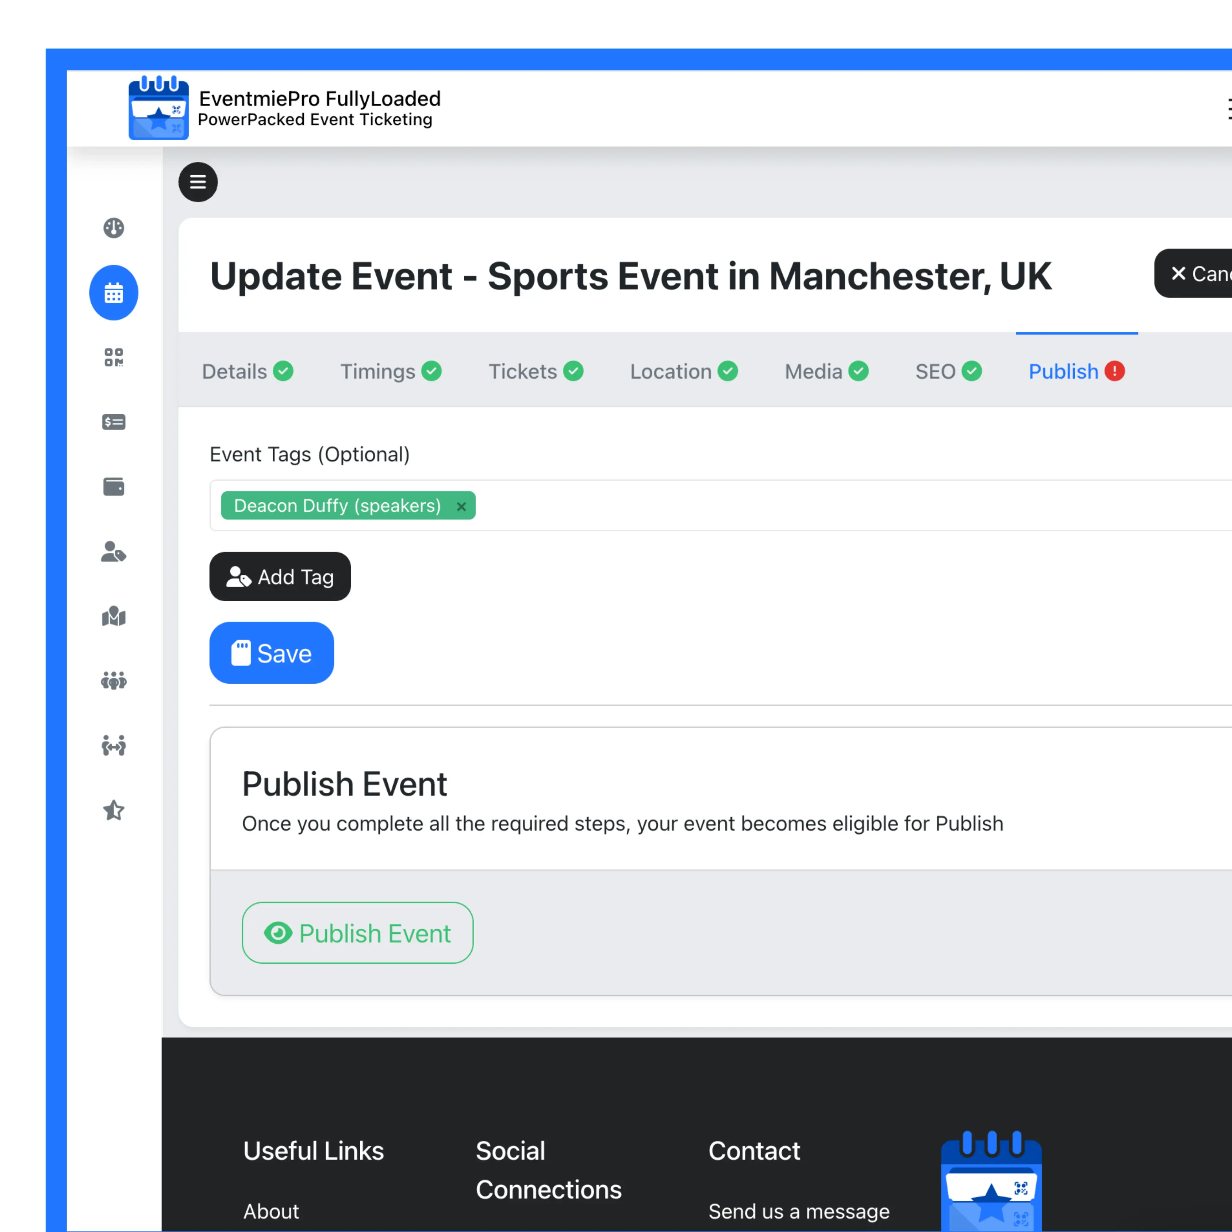Screen dimensions: 1232x1232
Task: Open the dashboard gauge icon in sidebar
Action: 114,228
